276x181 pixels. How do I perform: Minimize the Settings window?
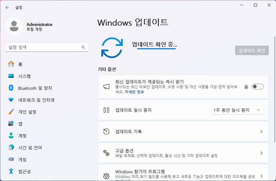click(242, 5)
